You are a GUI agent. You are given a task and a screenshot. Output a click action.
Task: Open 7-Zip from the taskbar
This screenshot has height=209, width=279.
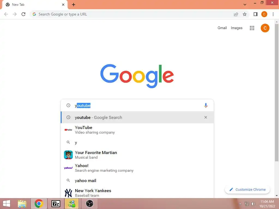point(56,204)
